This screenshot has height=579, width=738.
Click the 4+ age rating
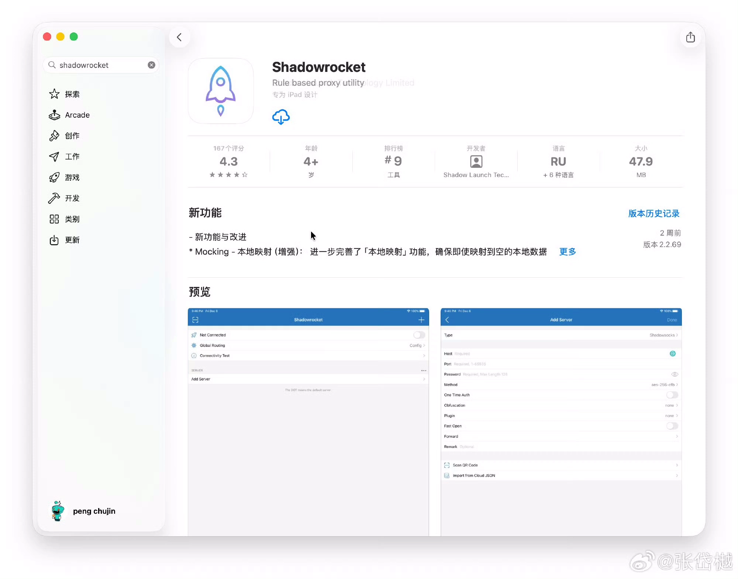pyautogui.click(x=311, y=162)
